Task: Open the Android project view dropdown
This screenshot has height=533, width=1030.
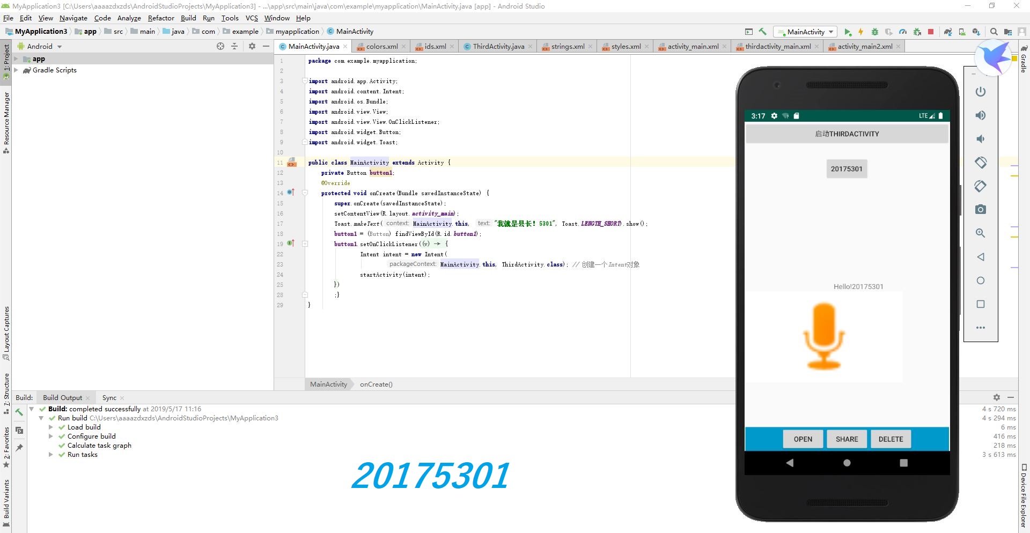Action: [x=40, y=47]
